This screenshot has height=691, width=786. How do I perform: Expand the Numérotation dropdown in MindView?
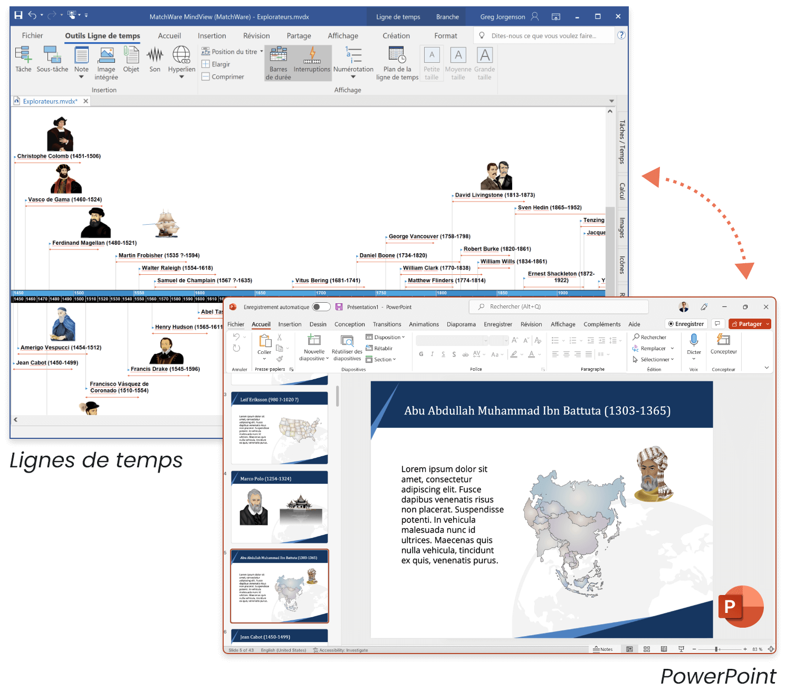353,78
